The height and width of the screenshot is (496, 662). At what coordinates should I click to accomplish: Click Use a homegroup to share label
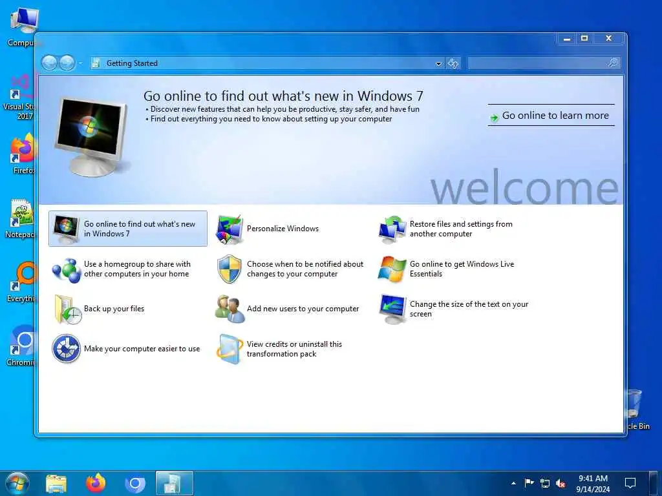(137, 269)
